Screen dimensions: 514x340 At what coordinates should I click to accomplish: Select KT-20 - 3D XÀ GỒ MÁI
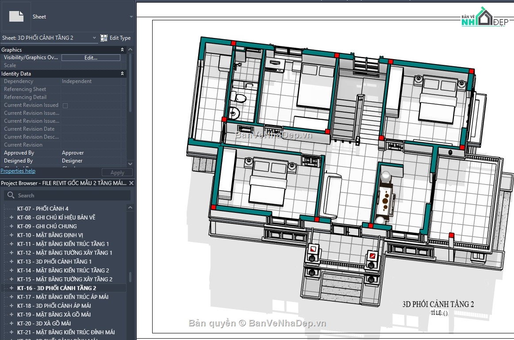pos(44,323)
